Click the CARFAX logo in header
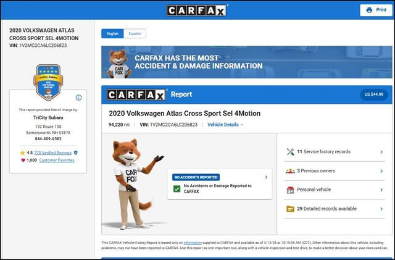 [197, 10]
